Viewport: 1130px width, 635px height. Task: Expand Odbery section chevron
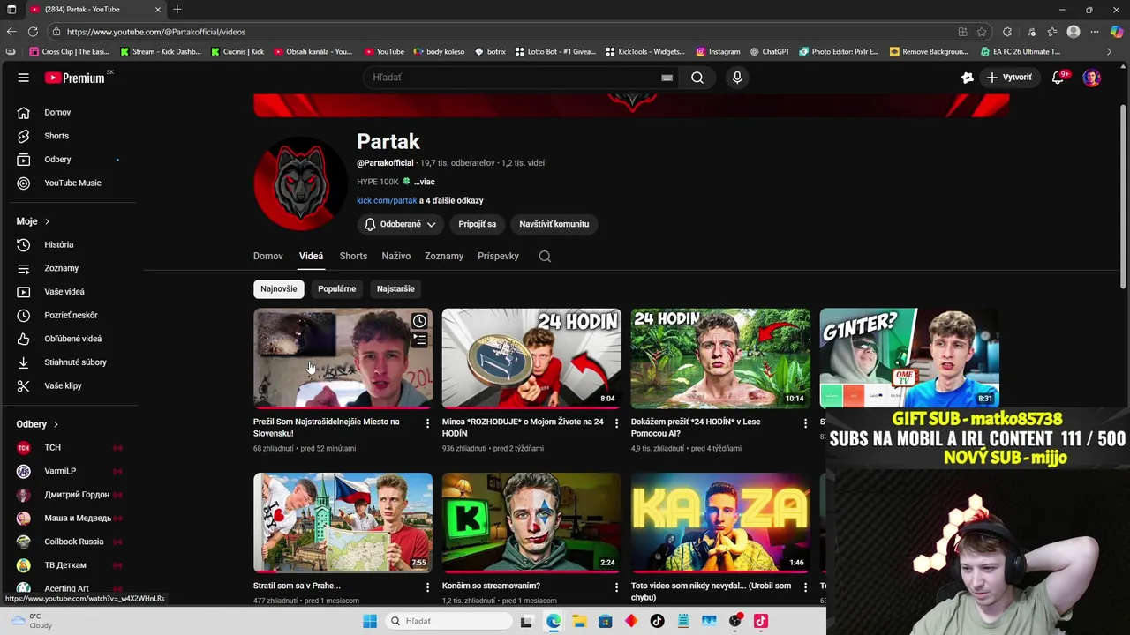pyautogui.click(x=56, y=424)
